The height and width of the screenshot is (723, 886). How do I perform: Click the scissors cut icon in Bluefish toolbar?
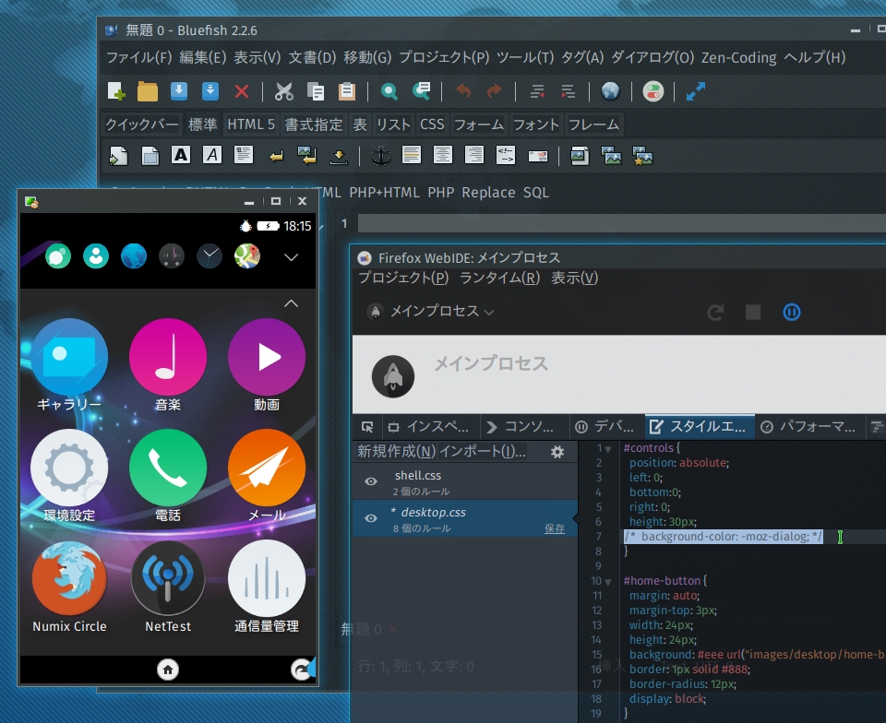pyautogui.click(x=284, y=91)
